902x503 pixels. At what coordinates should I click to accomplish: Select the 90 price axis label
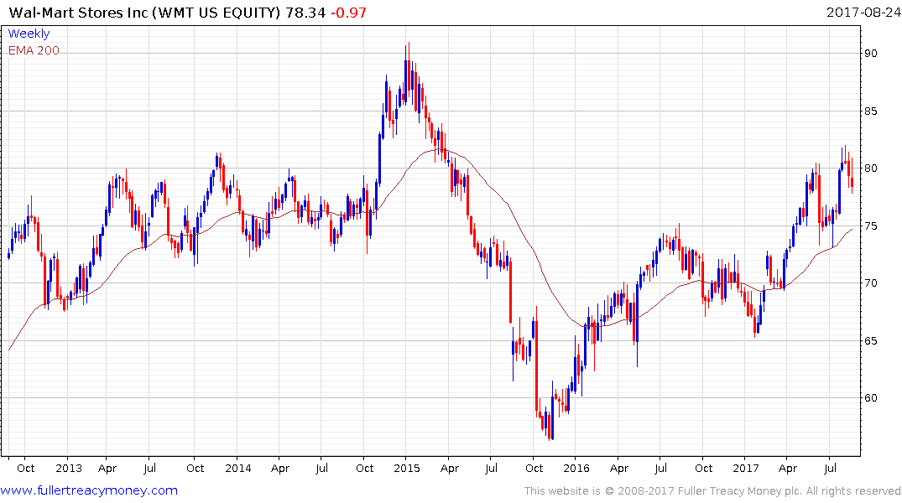870,54
